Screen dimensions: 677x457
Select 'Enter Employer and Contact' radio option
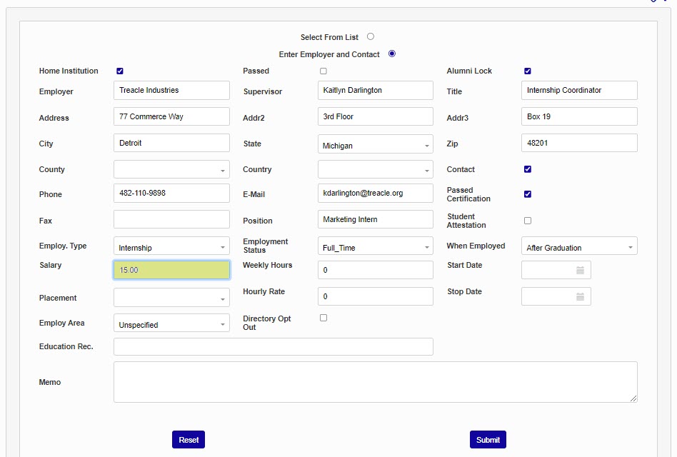click(x=391, y=54)
